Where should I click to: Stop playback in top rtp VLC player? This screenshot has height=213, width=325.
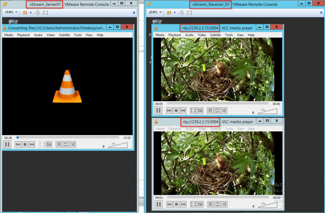coord(176,110)
